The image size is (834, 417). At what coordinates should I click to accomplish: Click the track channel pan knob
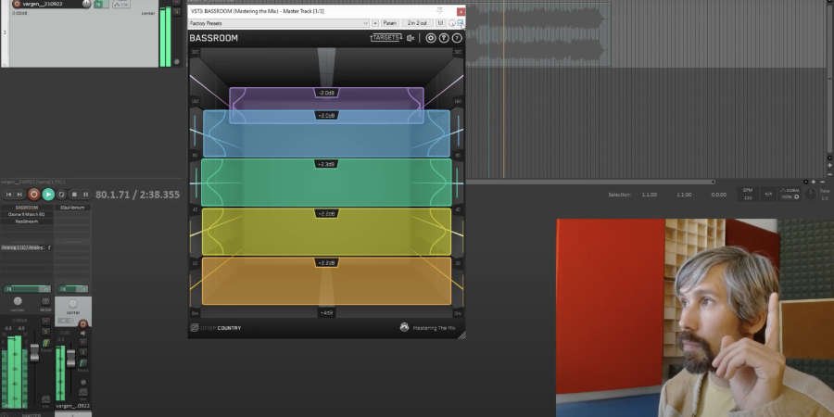(x=73, y=304)
